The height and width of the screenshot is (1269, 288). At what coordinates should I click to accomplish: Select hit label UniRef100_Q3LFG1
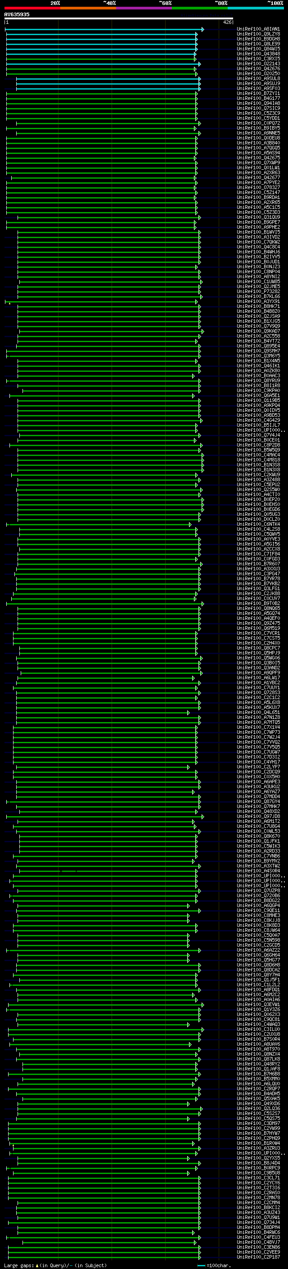pyautogui.click(x=258, y=589)
